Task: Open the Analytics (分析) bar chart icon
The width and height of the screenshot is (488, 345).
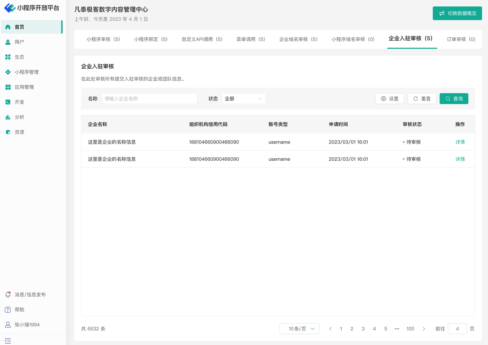Action: click(8, 117)
